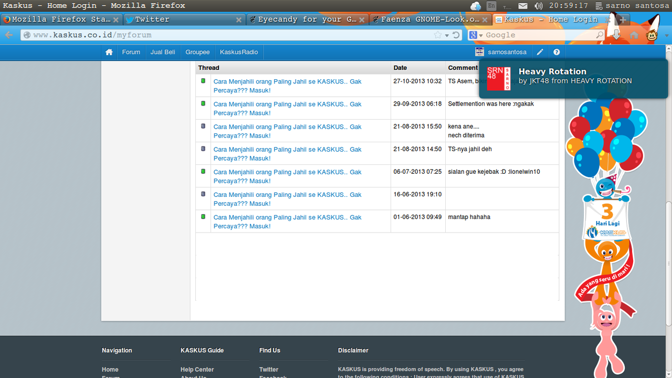Click status icon of 01-06-2013 thread
The height and width of the screenshot is (378, 672).
pos(203,216)
